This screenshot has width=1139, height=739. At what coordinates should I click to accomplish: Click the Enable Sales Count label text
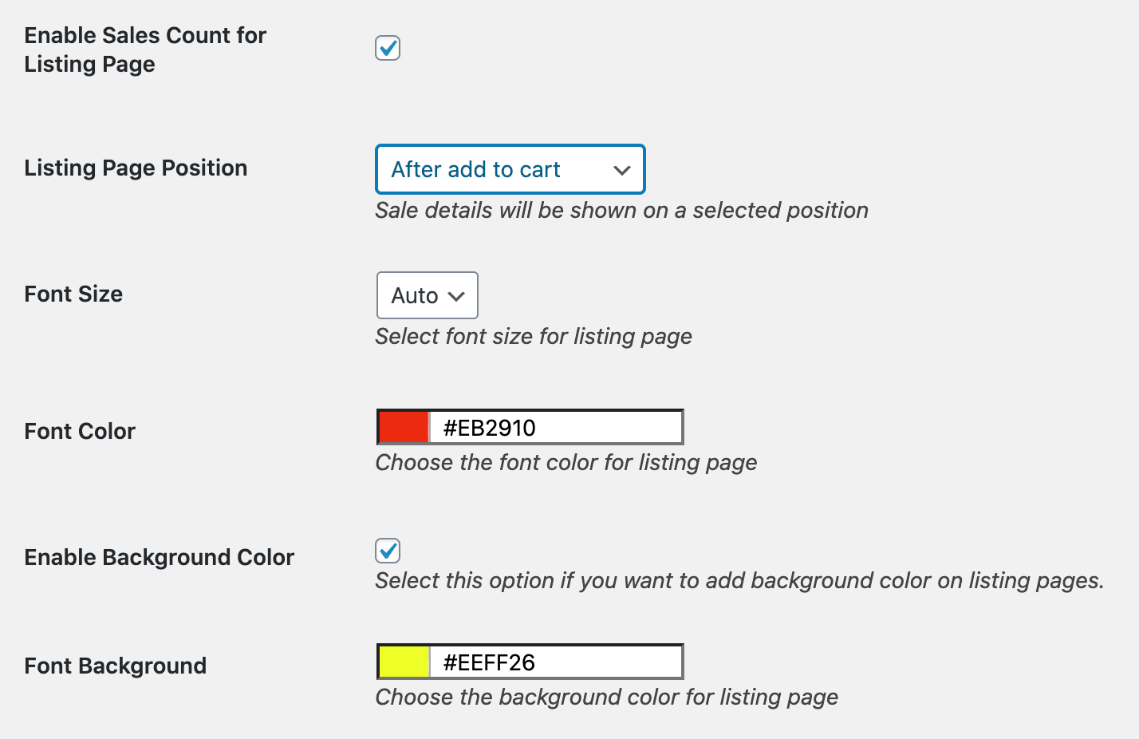pyautogui.click(x=144, y=49)
